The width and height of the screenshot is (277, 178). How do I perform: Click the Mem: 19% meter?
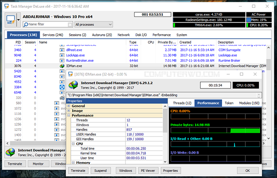pos(259,20)
